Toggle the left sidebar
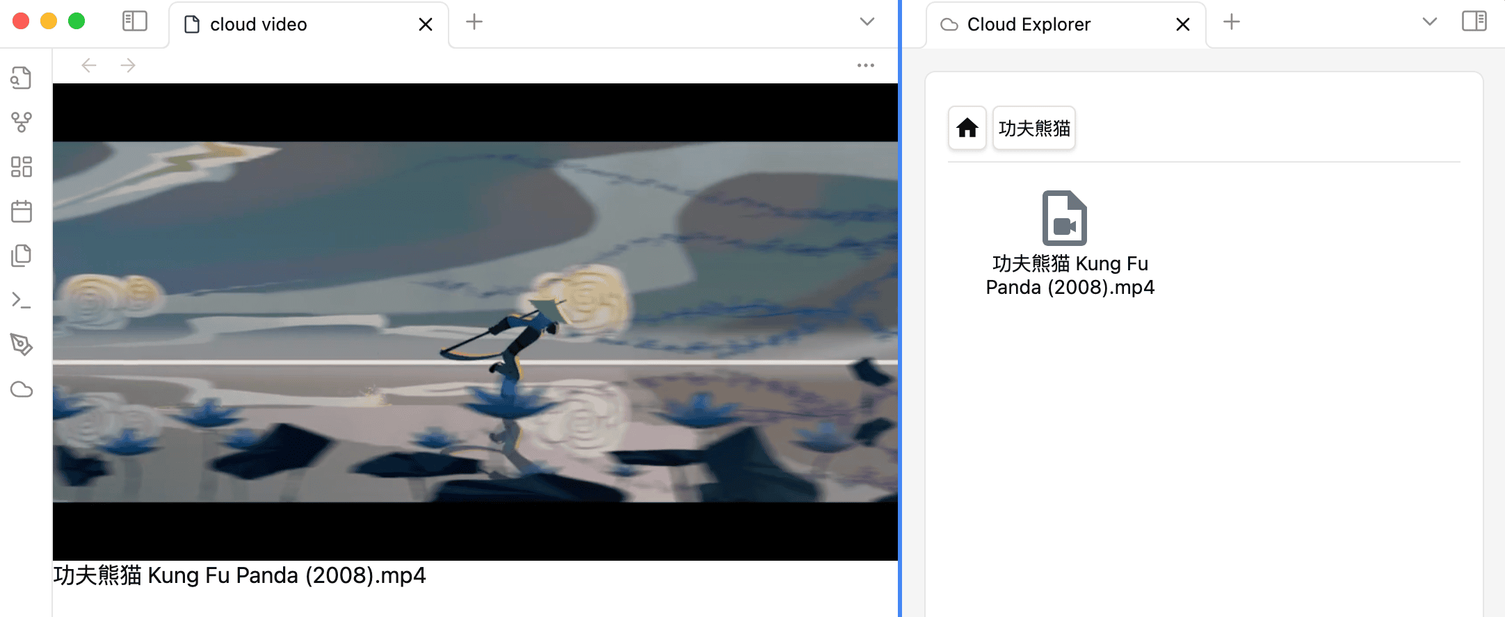This screenshot has height=617, width=1505. coord(134,22)
